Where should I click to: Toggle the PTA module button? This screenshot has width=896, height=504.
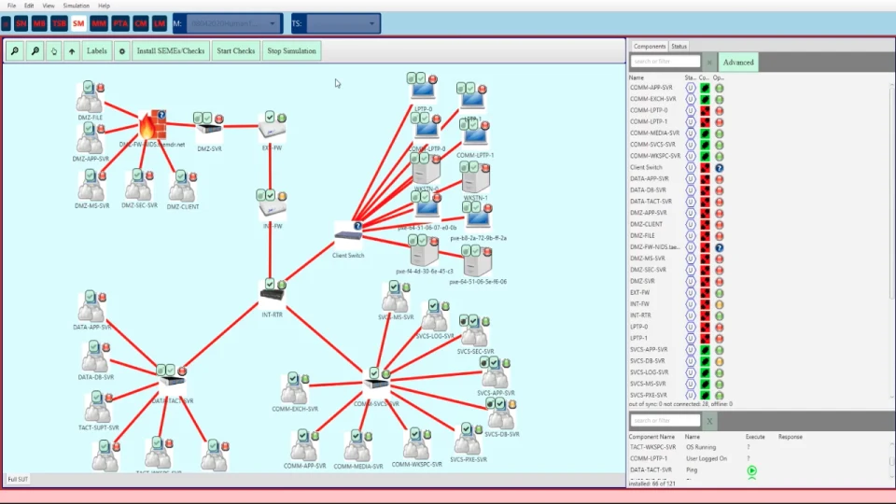click(120, 23)
